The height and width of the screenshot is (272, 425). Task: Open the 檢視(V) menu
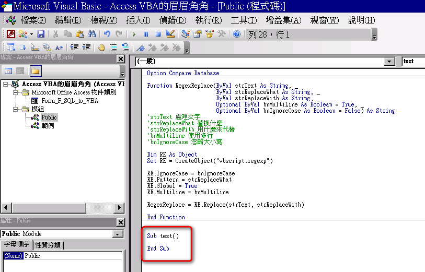pyautogui.click(x=104, y=20)
